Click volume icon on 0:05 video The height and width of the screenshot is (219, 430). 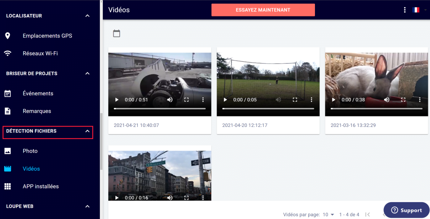click(x=278, y=100)
